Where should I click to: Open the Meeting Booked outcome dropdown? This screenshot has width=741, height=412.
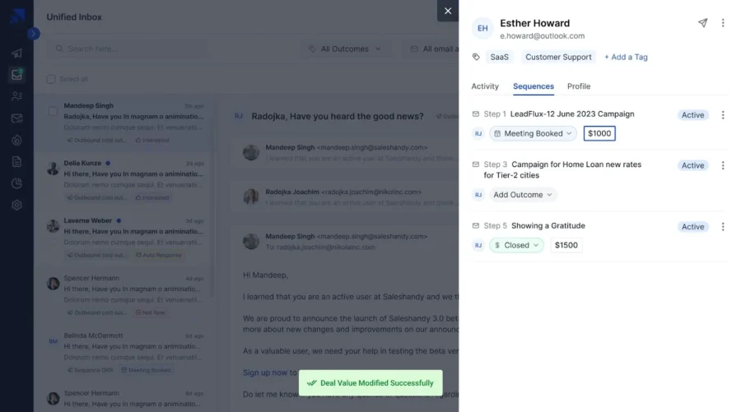(533, 133)
